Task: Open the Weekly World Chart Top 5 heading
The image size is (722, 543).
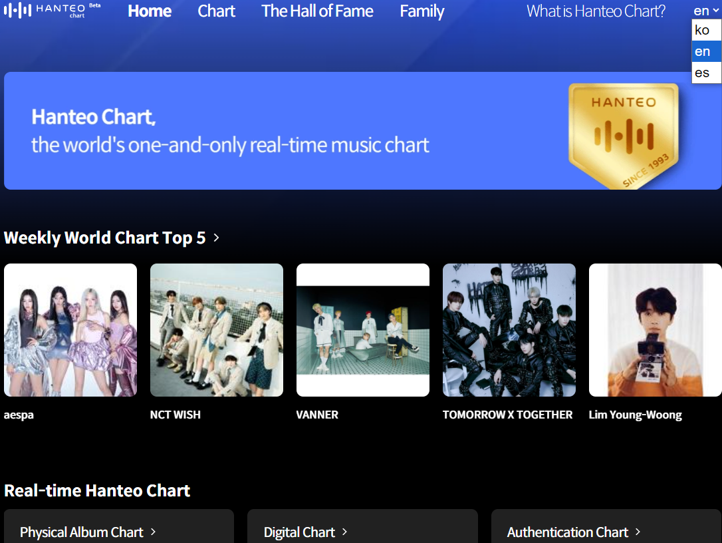Action: pyautogui.click(x=105, y=238)
